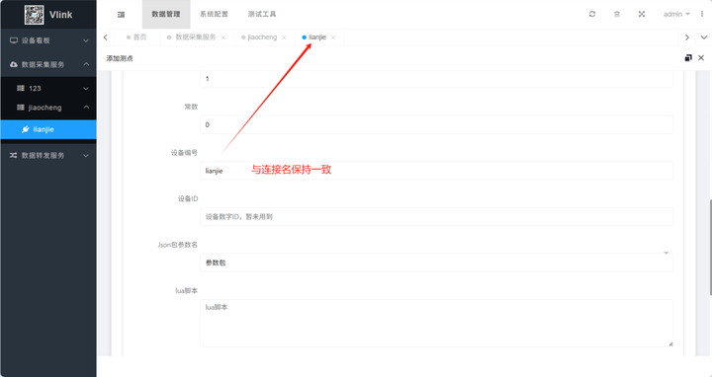Viewport: 712px width, 377px height.
Task: Open the Json包参数名 dropdown
Action: click(436, 263)
